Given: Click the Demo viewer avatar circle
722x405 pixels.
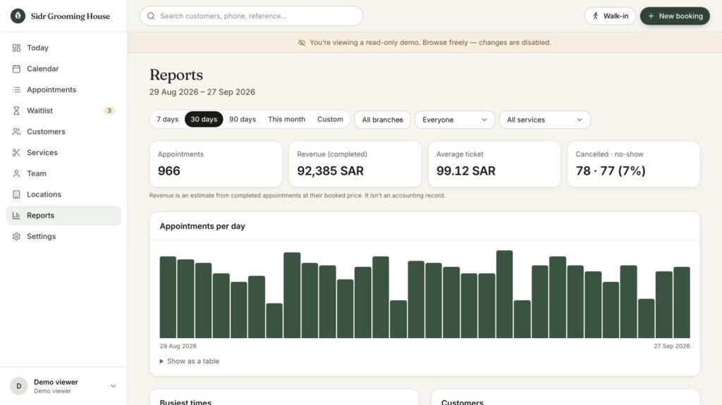Looking at the screenshot, I should pyautogui.click(x=19, y=386).
